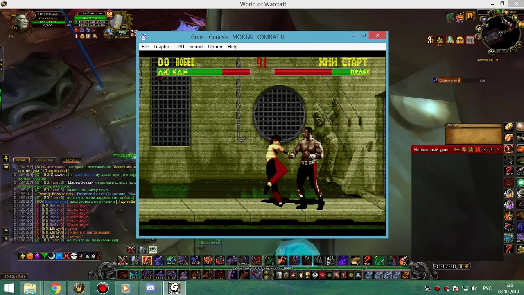Viewport: 524px width, 295px height.
Task: Open the red record app on taskbar
Action: pyautogui.click(x=103, y=288)
